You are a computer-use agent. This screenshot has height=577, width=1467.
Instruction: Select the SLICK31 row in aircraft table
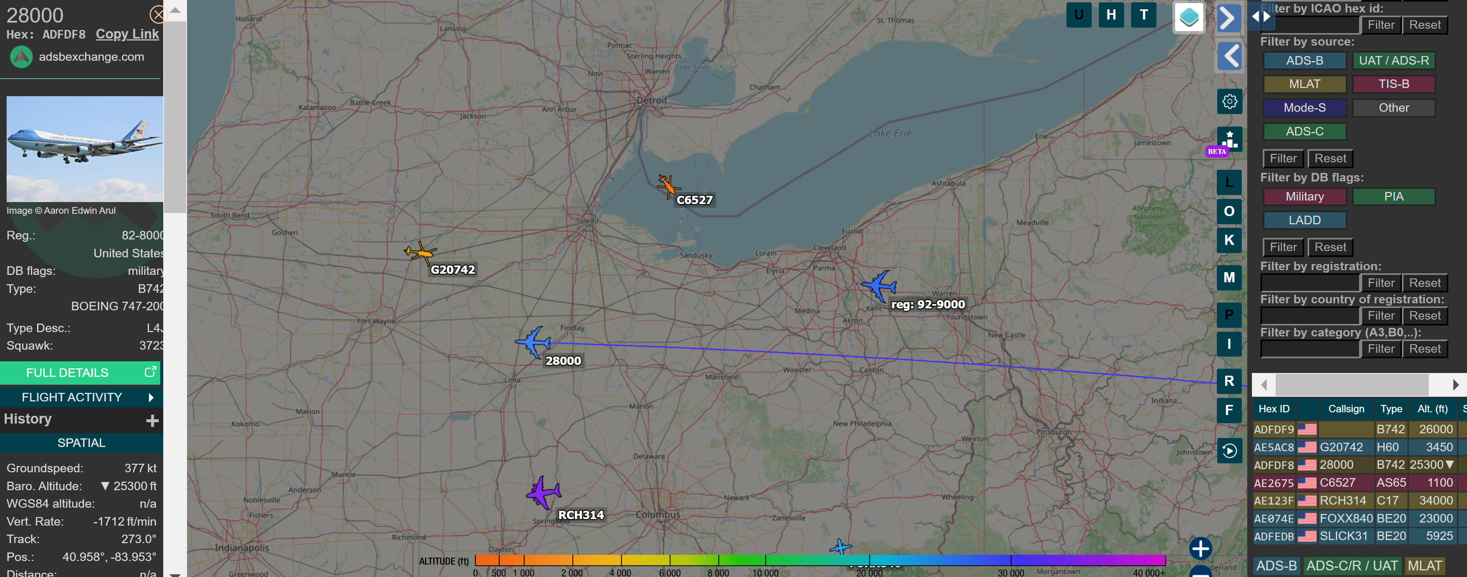point(1359,536)
